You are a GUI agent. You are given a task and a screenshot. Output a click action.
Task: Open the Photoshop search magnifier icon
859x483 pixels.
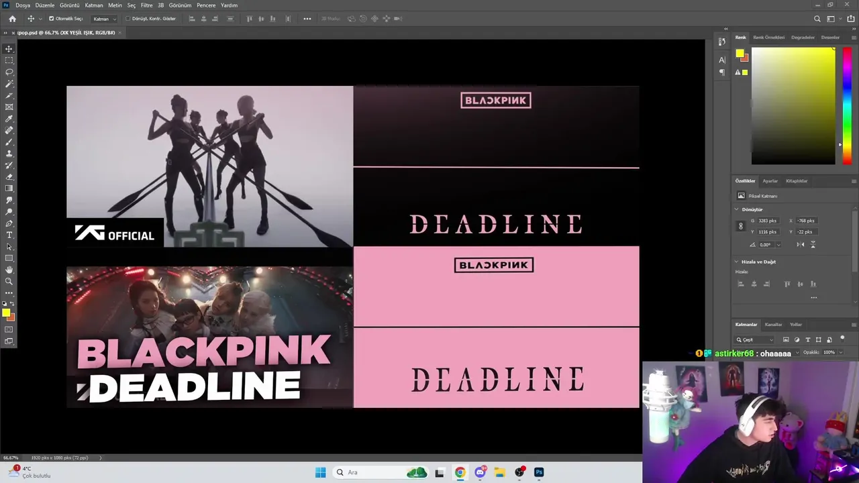point(817,19)
